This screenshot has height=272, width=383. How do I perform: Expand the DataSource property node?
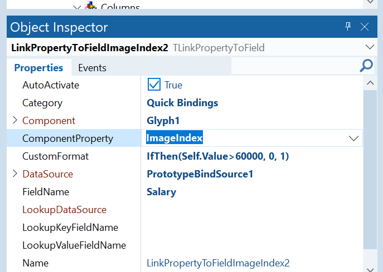(14, 174)
